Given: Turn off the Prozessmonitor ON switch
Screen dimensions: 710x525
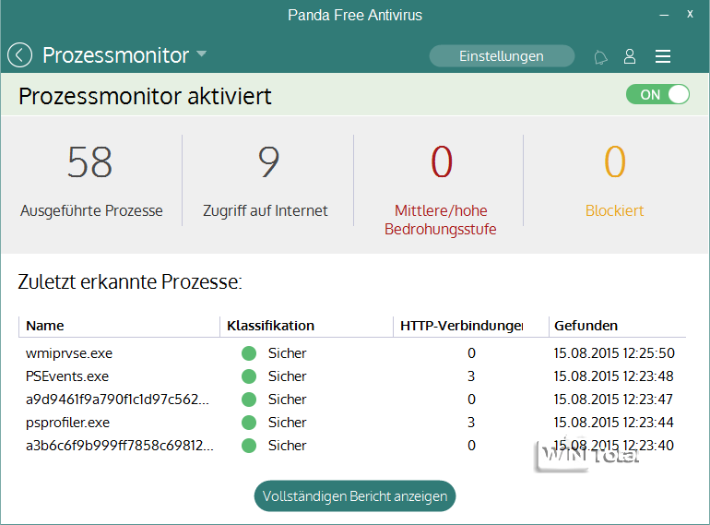Looking at the screenshot, I should click(x=657, y=94).
